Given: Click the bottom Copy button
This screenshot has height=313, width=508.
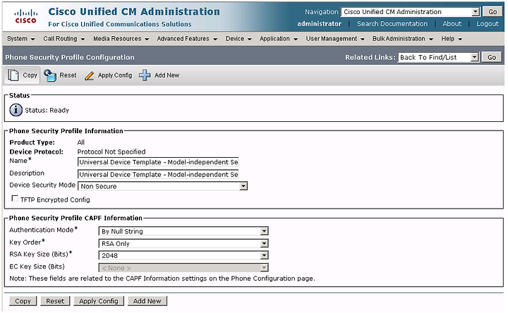Looking at the screenshot, I should 23,301.
